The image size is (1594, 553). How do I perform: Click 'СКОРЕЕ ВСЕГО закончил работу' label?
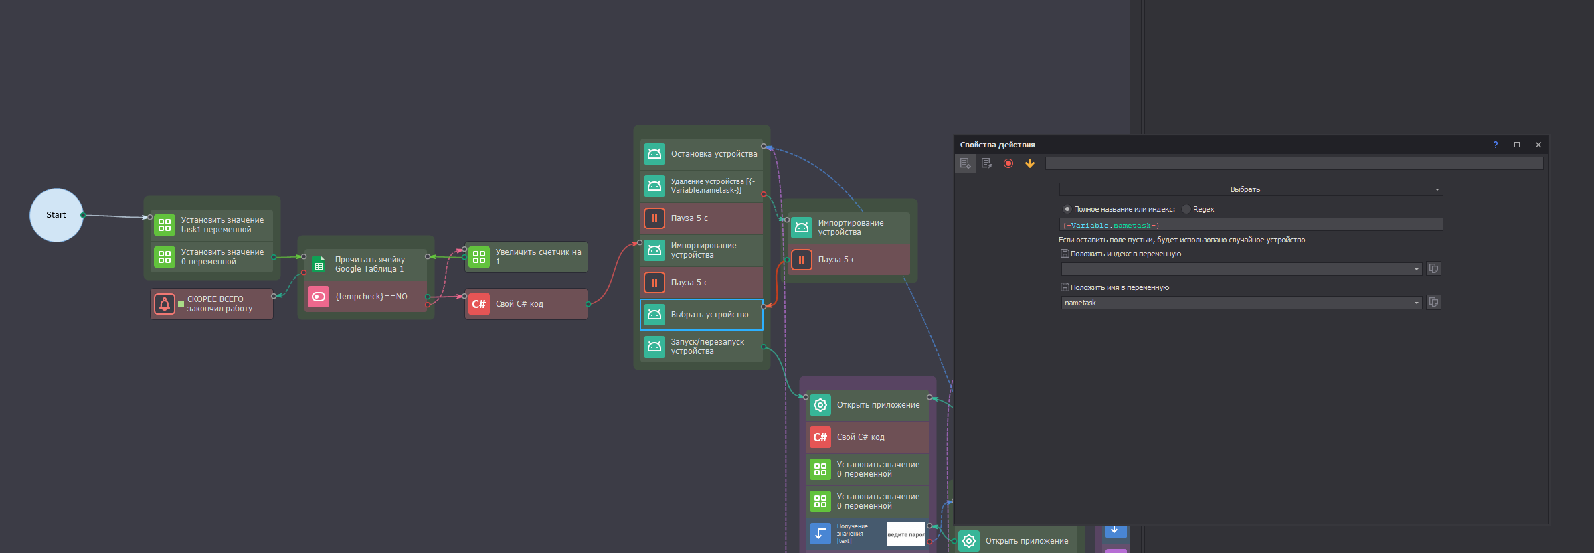coord(219,304)
